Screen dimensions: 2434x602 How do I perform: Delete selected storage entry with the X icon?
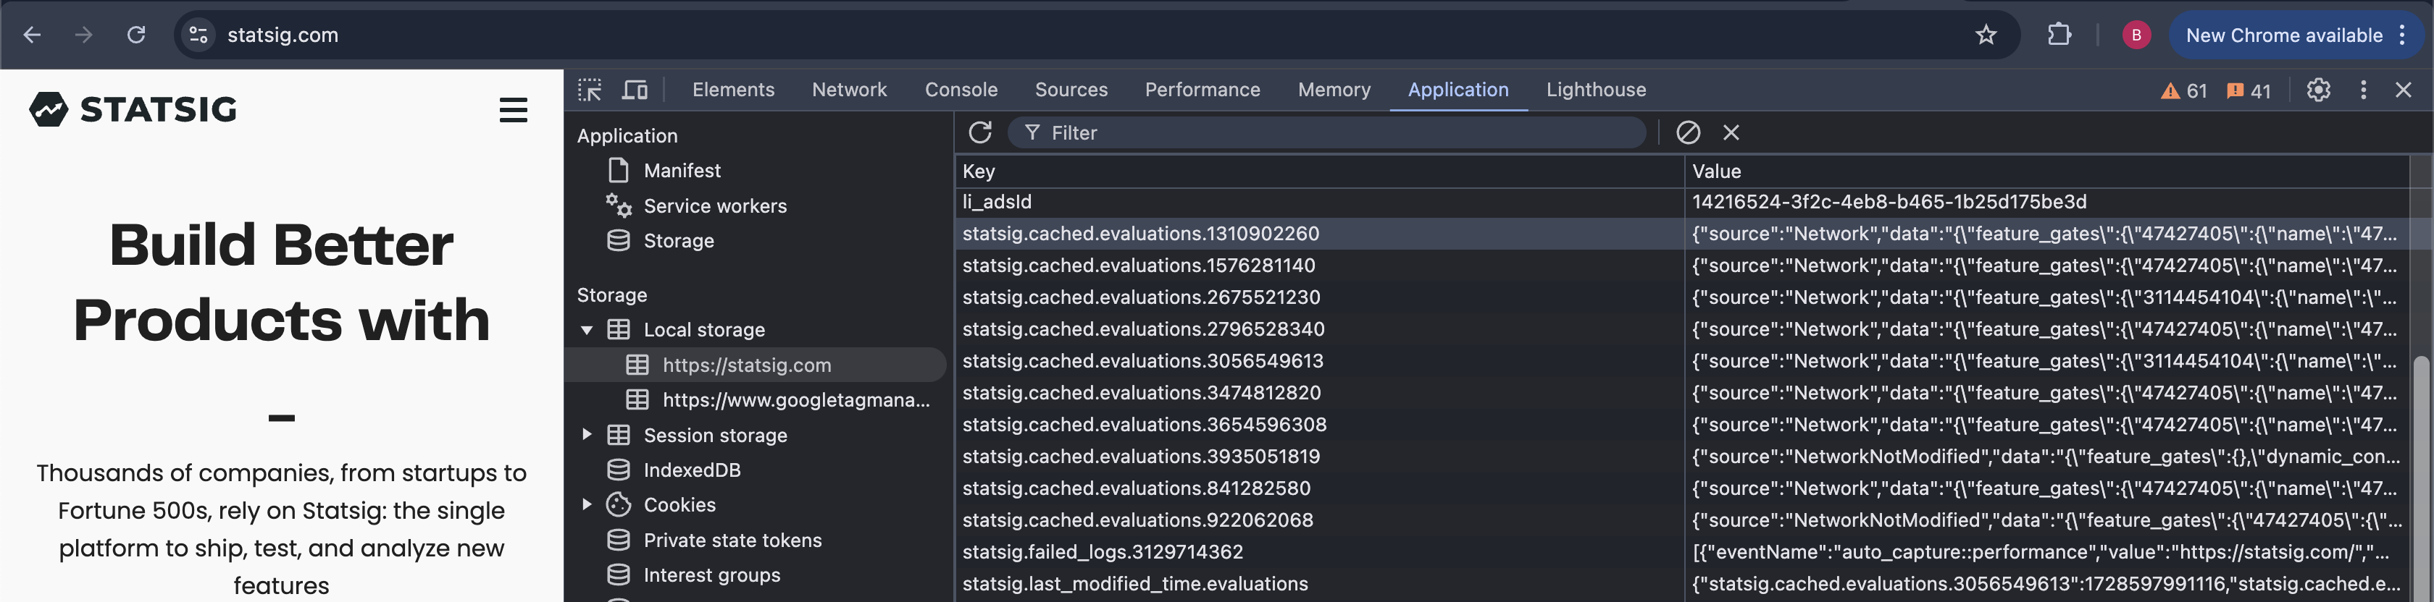pos(1730,132)
